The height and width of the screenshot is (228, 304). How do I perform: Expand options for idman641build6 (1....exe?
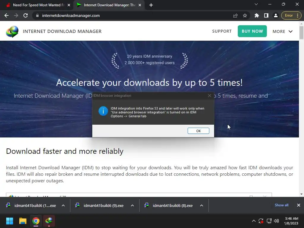point(63,205)
